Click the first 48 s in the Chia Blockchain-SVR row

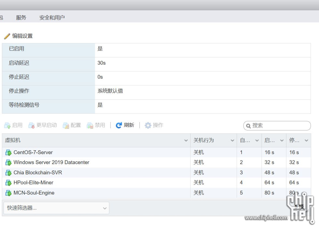click(269, 172)
